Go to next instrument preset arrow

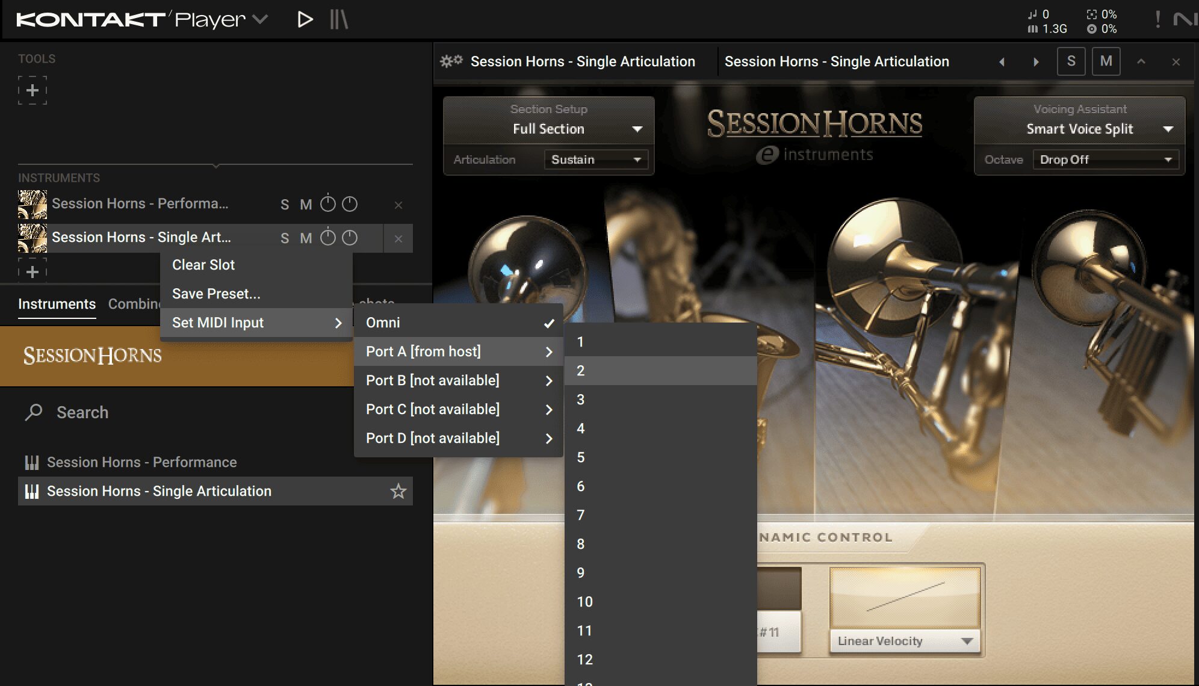[1036, 61]
